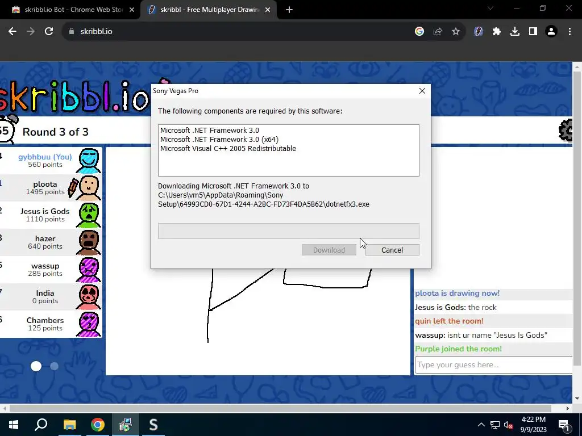The width and height of the screenshot is (582, 436).
Task: Click vertical scrollbar down arrow
Action: point(577,399)
